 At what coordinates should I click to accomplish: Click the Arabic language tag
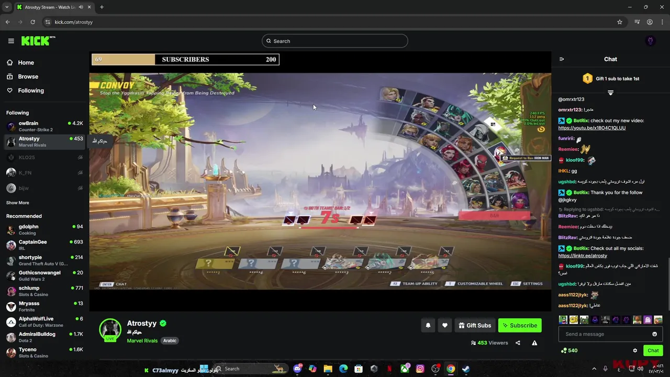(170, 340)
